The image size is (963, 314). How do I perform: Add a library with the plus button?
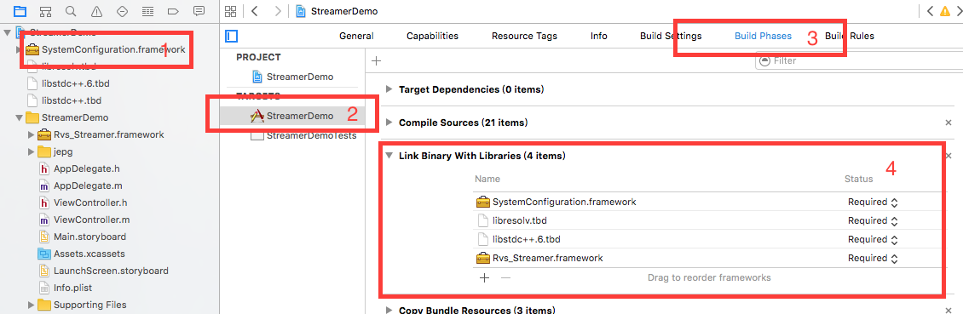485,277
